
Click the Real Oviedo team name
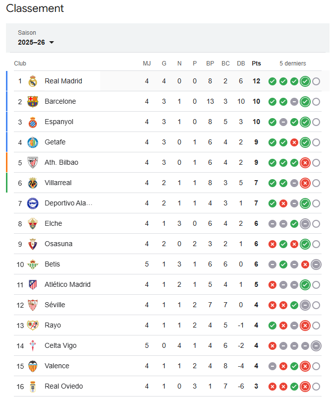click(x=64, y=386)
